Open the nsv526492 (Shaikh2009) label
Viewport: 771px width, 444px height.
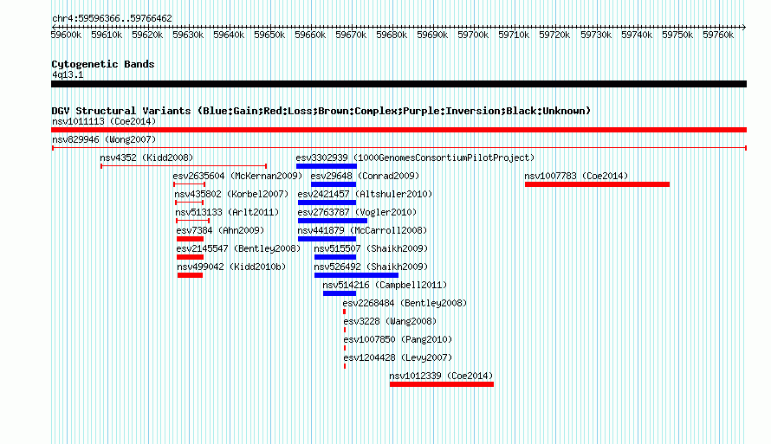pos(371,267)
